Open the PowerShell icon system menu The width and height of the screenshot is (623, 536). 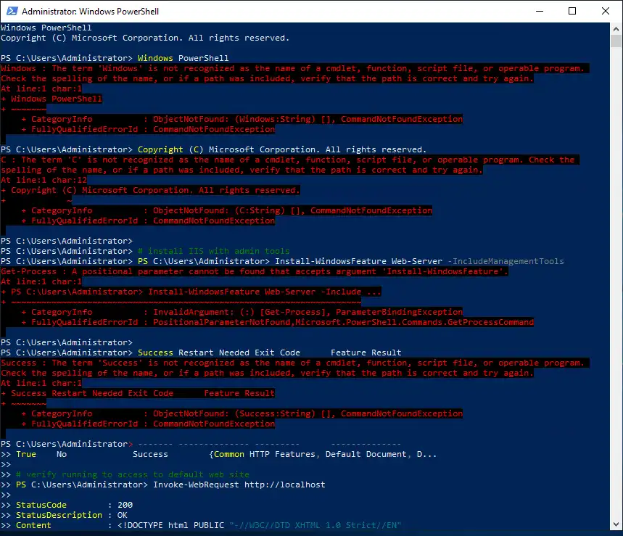point(12,11)
